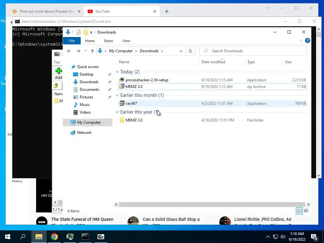This screenshot has width=324, height=243.
Task: Click the Pictures icon in navigation pane
Action: [76, 97]
